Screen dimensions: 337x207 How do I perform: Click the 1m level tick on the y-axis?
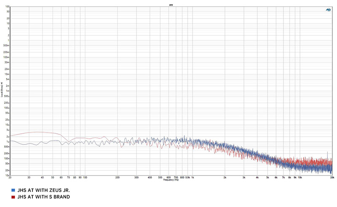pos(8,91)
